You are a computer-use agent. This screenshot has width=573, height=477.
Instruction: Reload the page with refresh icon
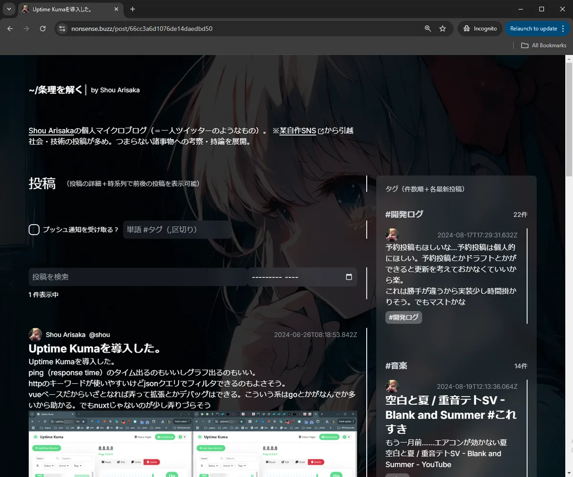click(42, 29)
